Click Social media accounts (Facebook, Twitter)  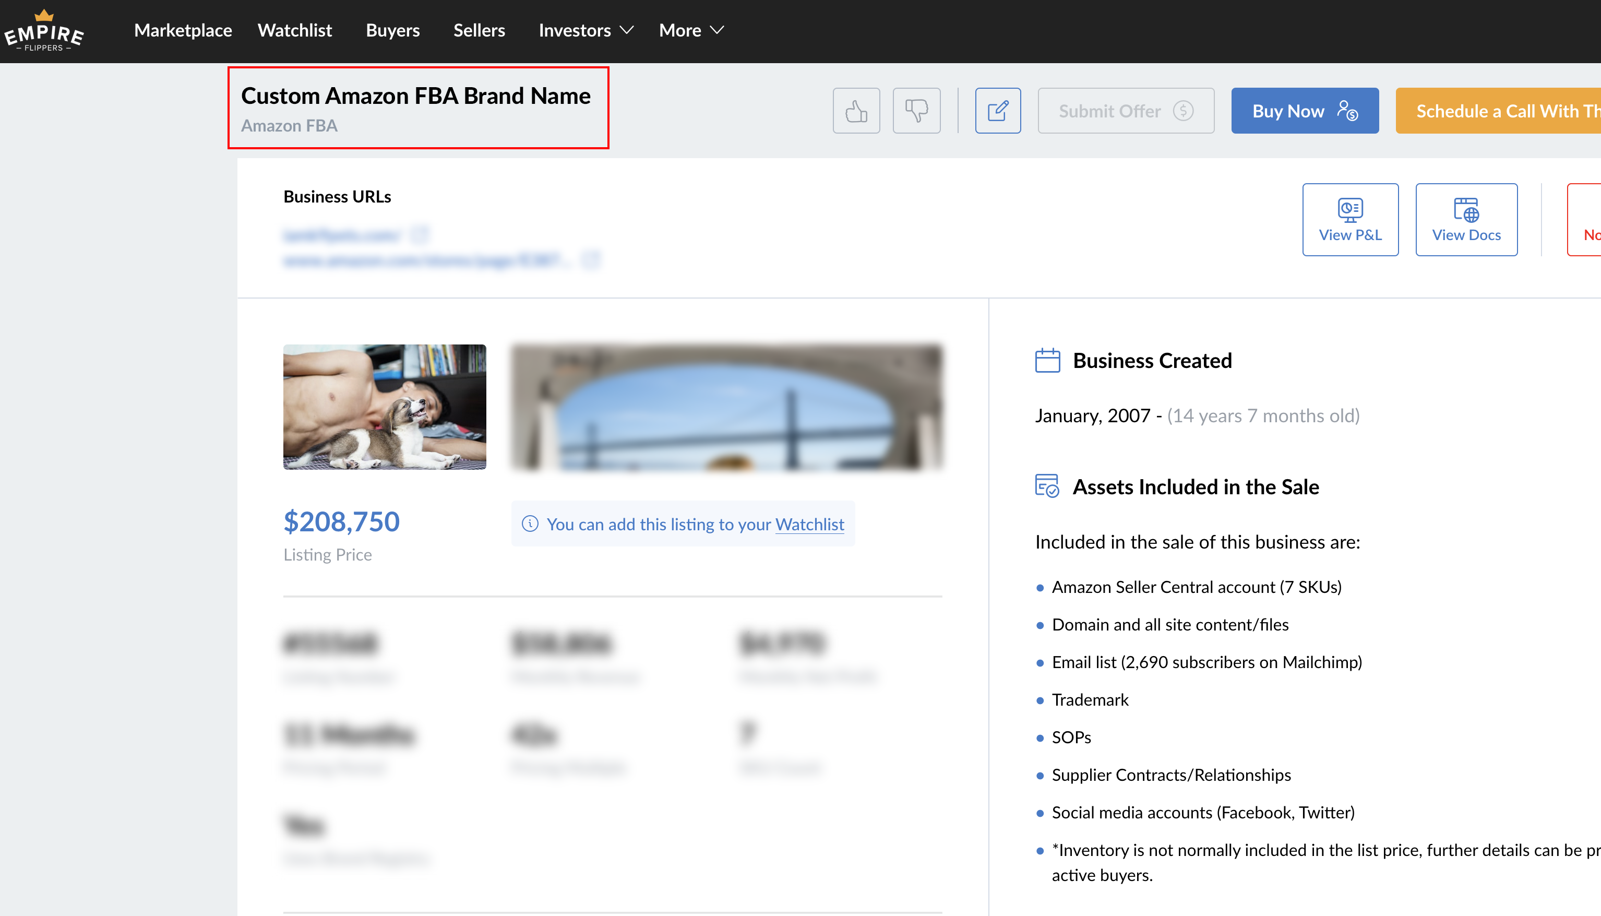click(x=1202, y=813)
